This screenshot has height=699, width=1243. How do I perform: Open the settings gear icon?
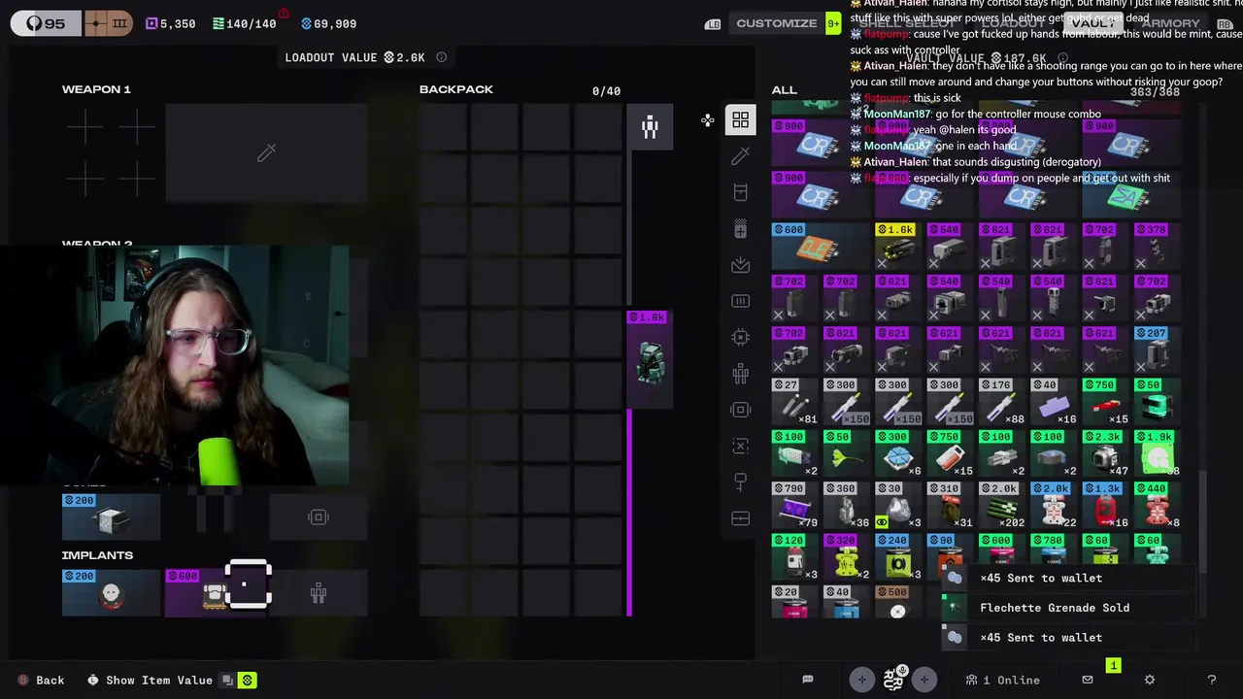coord(1150,680)
